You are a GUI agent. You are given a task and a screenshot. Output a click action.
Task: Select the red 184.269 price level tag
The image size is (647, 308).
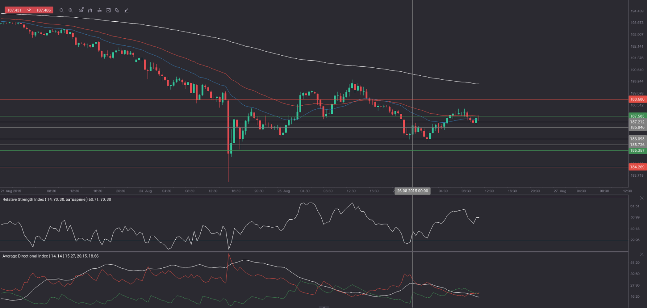(637, 167)
